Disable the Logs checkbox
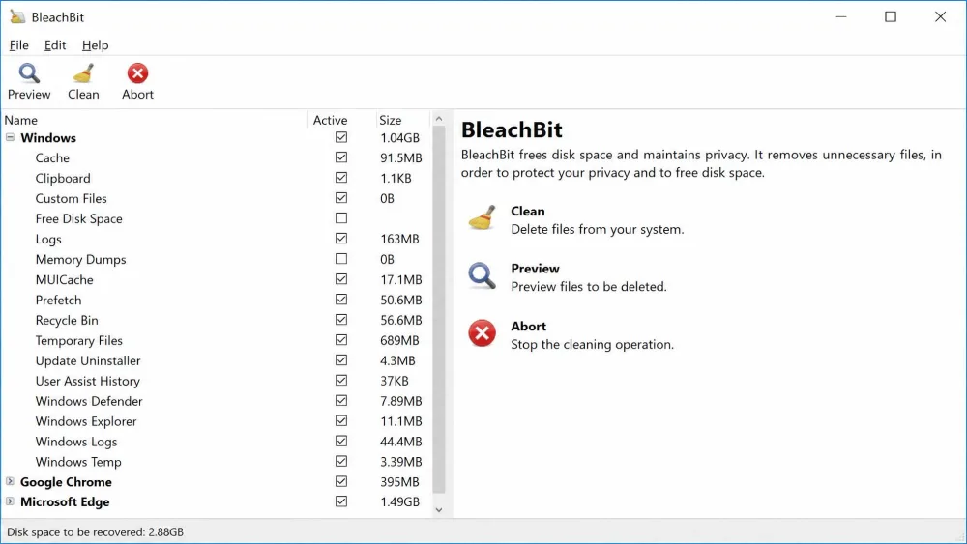The height and width of the screenshot is (544, 967). click(x=341, y=239)
